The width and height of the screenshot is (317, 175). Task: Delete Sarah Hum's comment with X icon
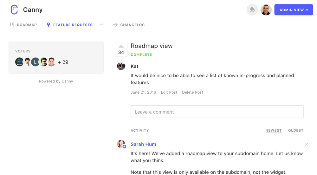click(x=307, y=144)
